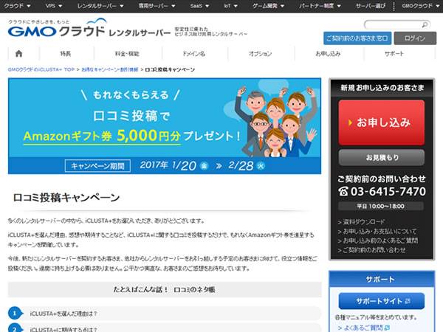Expand the VPS top menu

(x=53, y=6)
